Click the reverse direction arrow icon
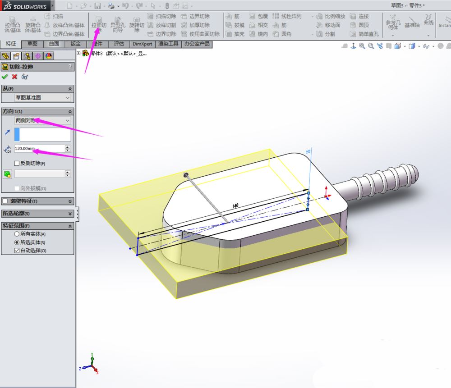Screen dimensions: 451x388 (x=7, y=132)
